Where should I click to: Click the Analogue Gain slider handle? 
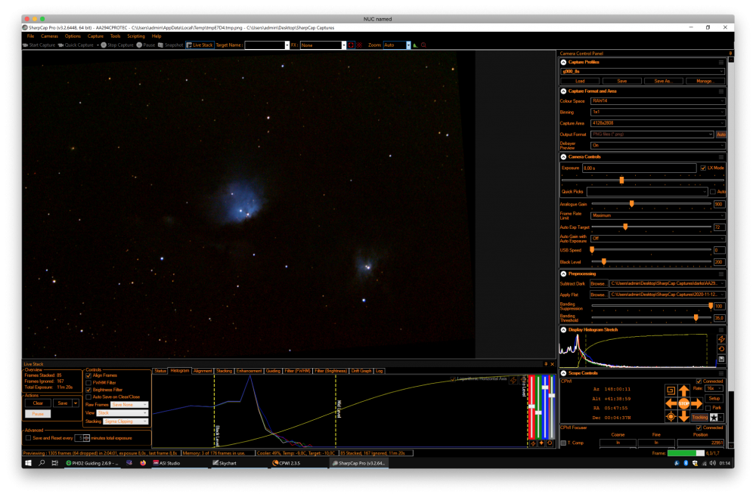pyautogui.click(x=631, y=204)
